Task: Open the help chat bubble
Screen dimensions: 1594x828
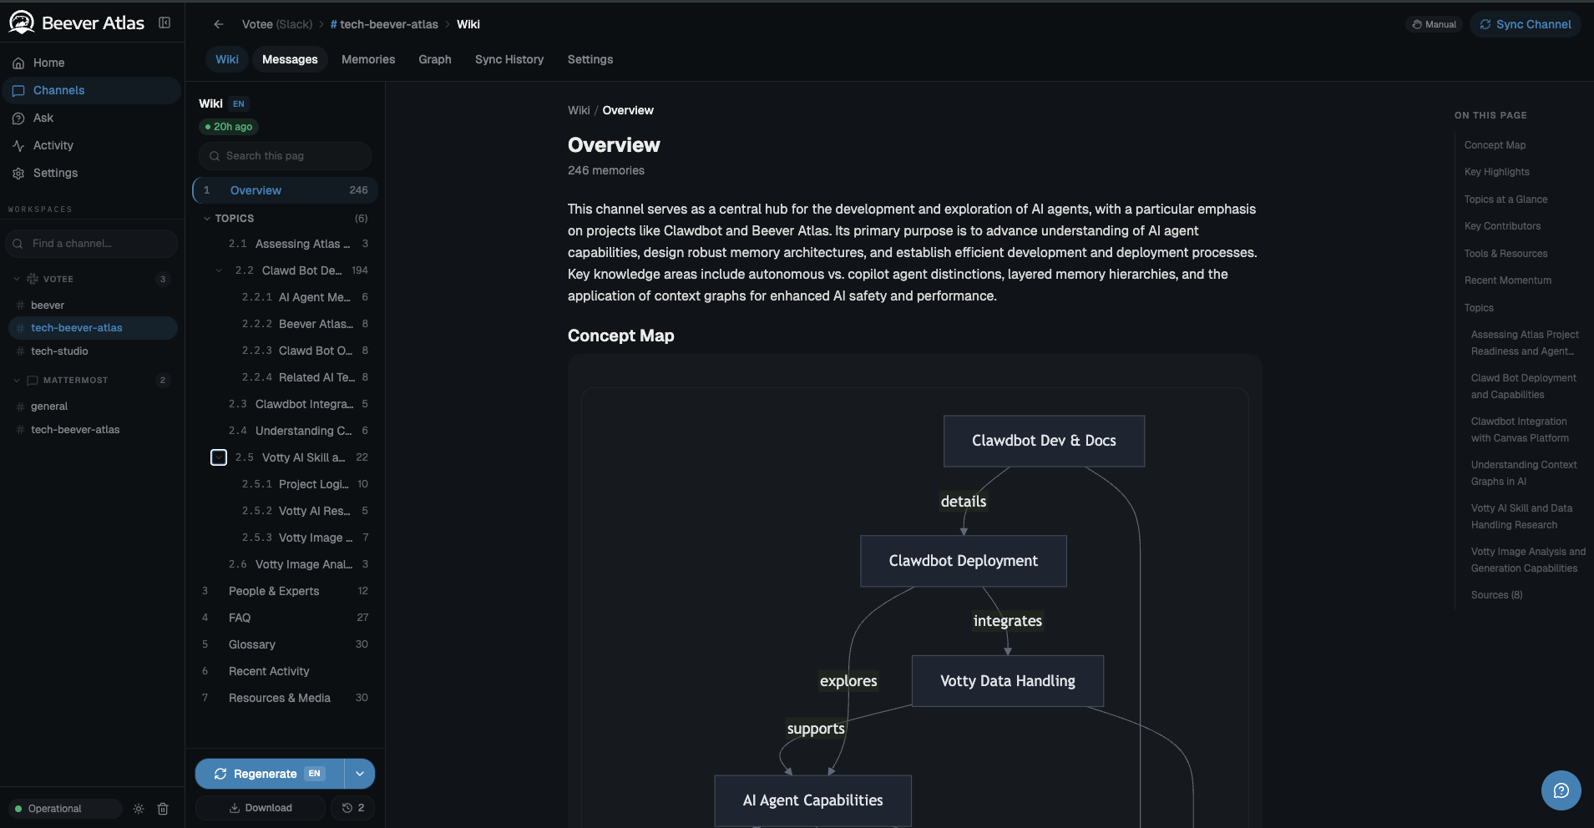Action: click(x=1561, y=790)
